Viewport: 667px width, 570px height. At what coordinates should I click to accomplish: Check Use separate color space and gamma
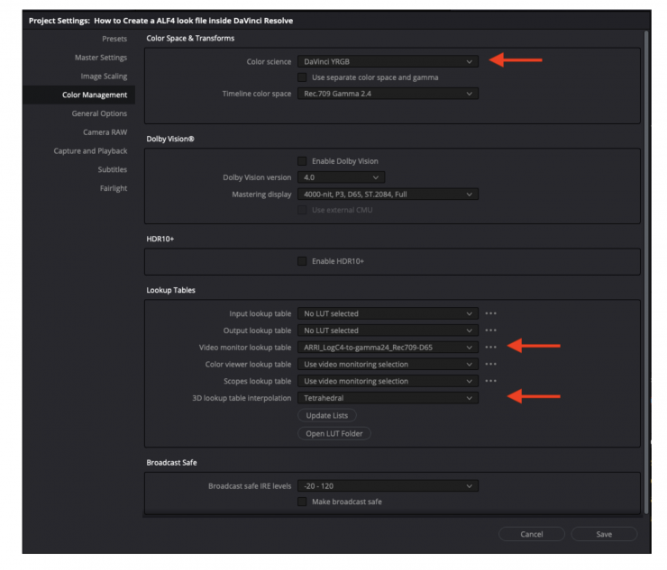tap(303, 77)
